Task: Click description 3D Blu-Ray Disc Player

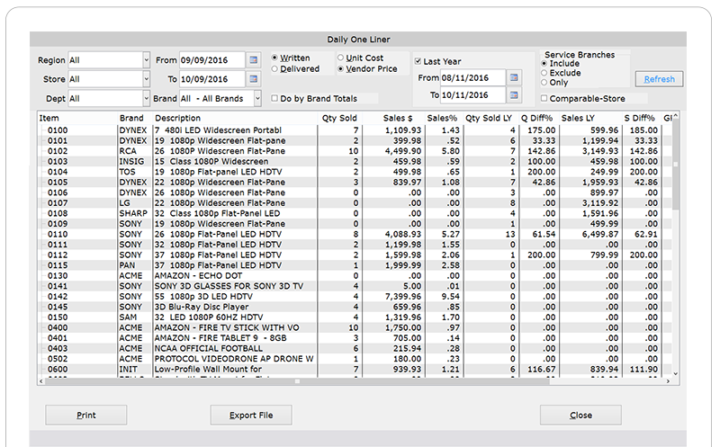Action: point(201,307)
